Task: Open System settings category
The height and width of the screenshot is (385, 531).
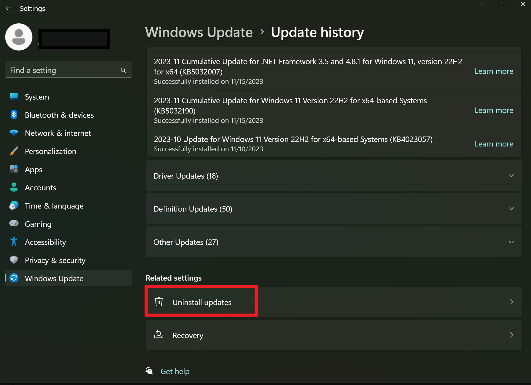Action: [37, 97]
